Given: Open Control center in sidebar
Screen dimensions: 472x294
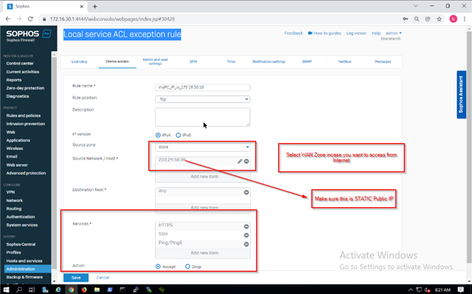Looking at the screenshot, I should coord(20,63).
